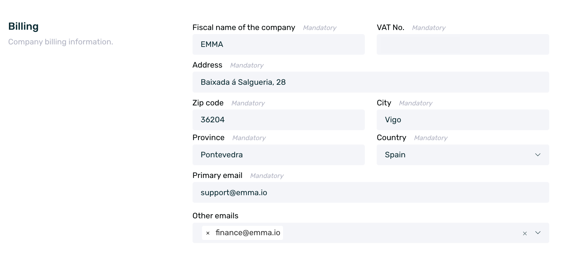Screen dimensions: 563x264
Task: Clear all entries in Other emails
Action: pos(525,233)
